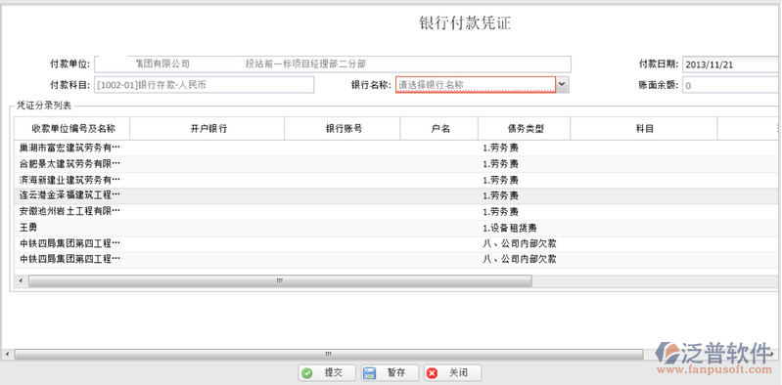Sort by 开户银行 column header
The image size is (782, 385).
(x=207, y=129)
